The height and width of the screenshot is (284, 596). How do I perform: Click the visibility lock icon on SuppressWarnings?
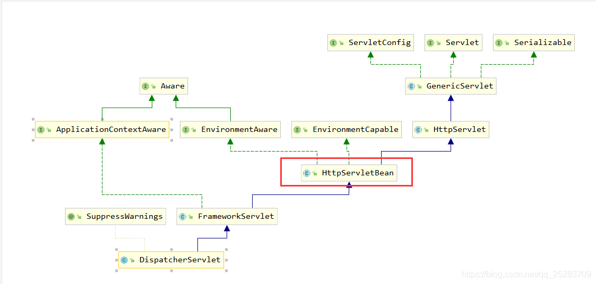point(80,217)
